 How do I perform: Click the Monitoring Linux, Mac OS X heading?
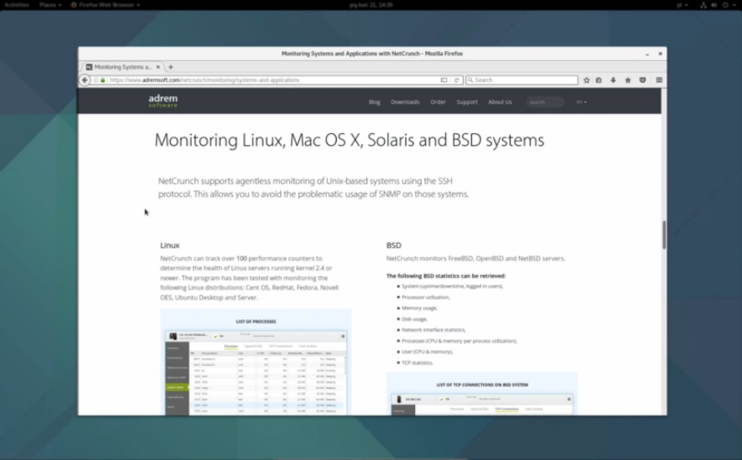[350, 141]
